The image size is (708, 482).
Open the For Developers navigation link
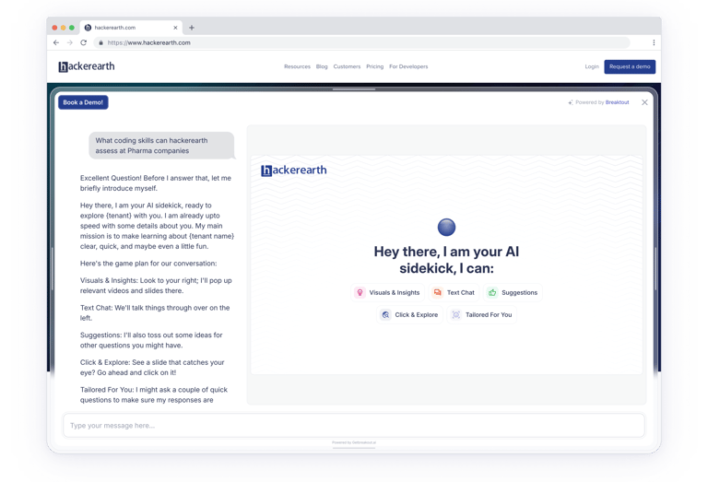tap(408, 66)
